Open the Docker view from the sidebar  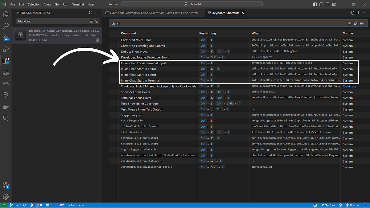[x=6, y=107]
